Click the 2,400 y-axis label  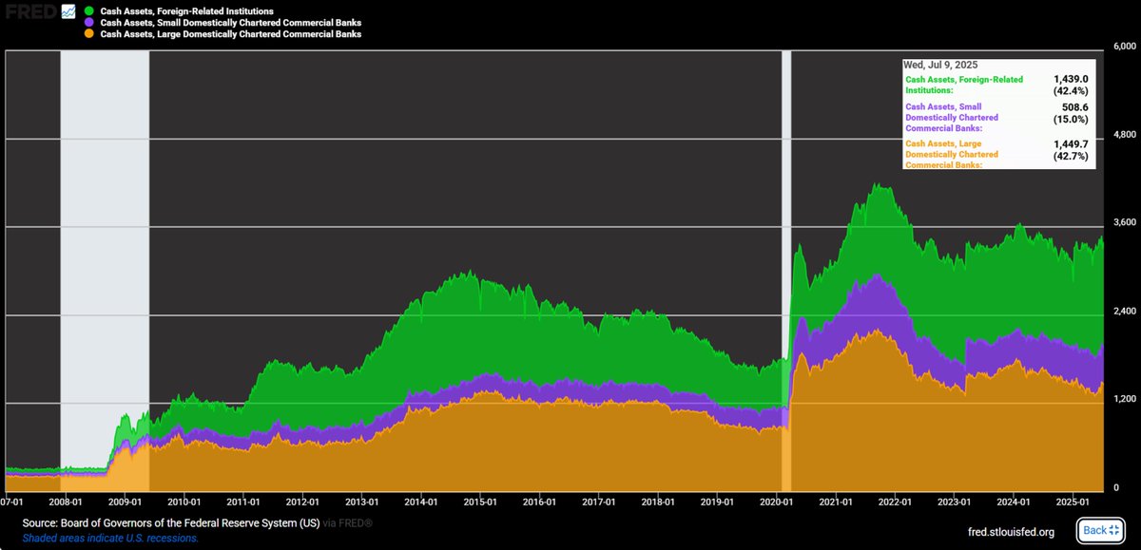pos(1126,311)
